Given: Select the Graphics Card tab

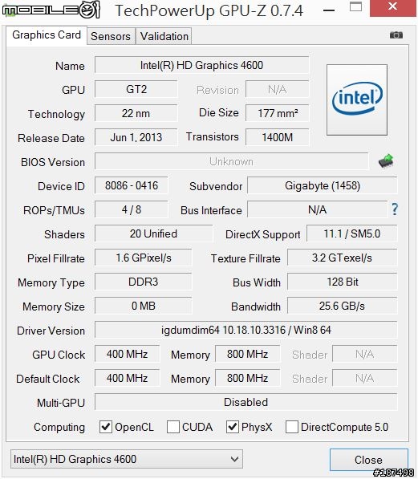Looking at the screenshot, I should [x=47, y=35].
